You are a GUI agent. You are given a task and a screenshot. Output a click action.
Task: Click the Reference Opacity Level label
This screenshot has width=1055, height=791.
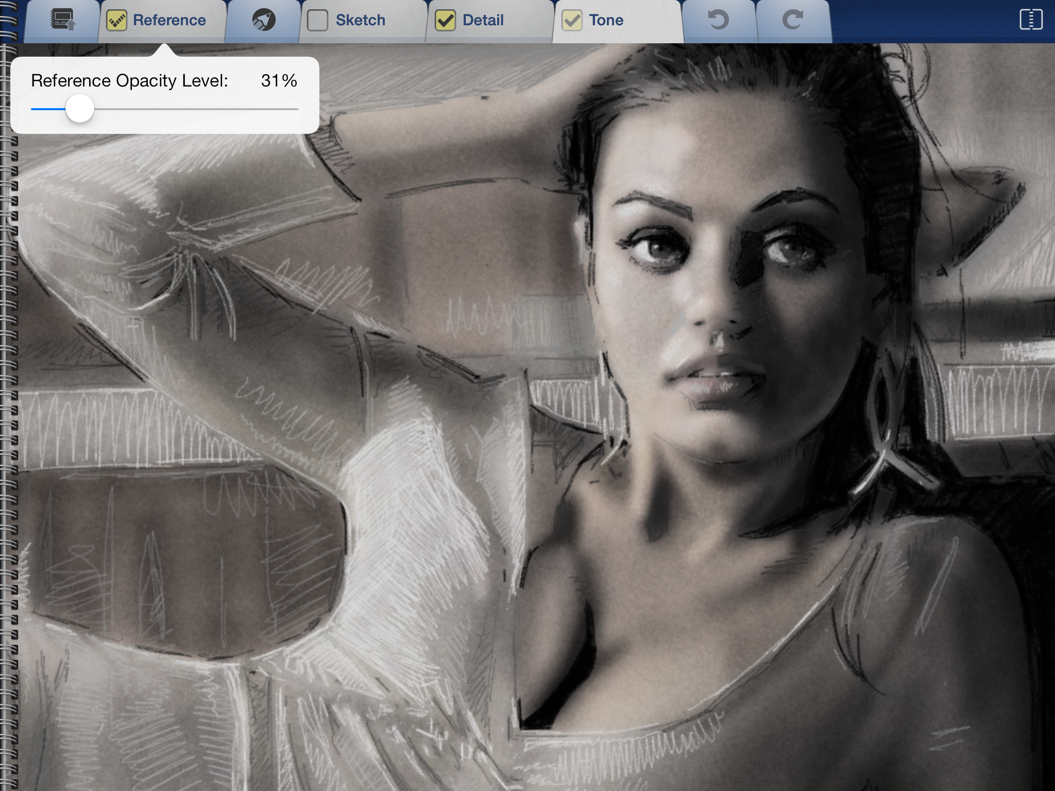(129, 81)
